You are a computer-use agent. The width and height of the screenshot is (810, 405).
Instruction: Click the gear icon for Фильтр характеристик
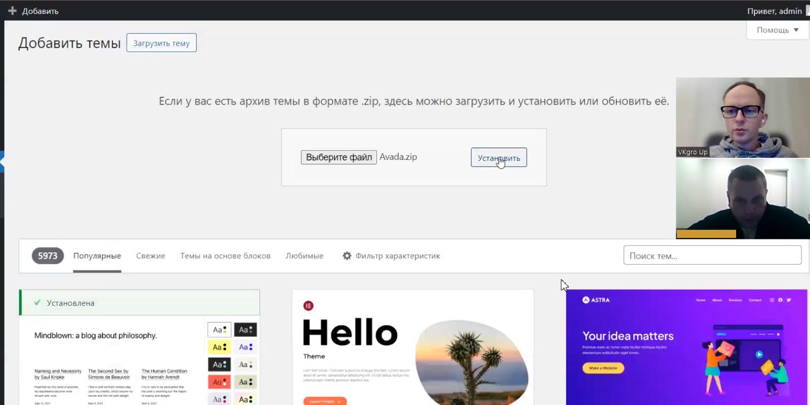347,256
